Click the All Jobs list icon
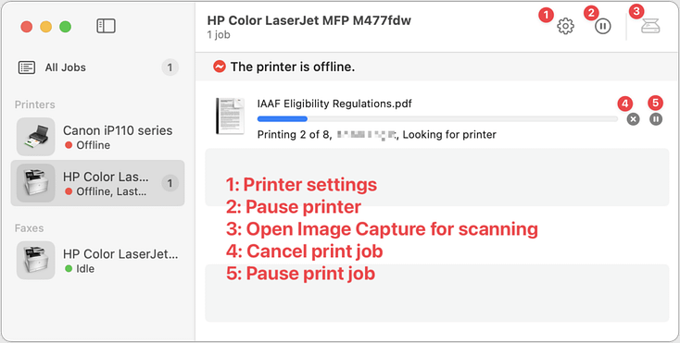 tap(27, 67)
